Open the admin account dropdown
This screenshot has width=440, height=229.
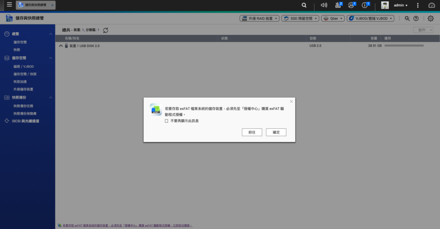tap(400, 5)
